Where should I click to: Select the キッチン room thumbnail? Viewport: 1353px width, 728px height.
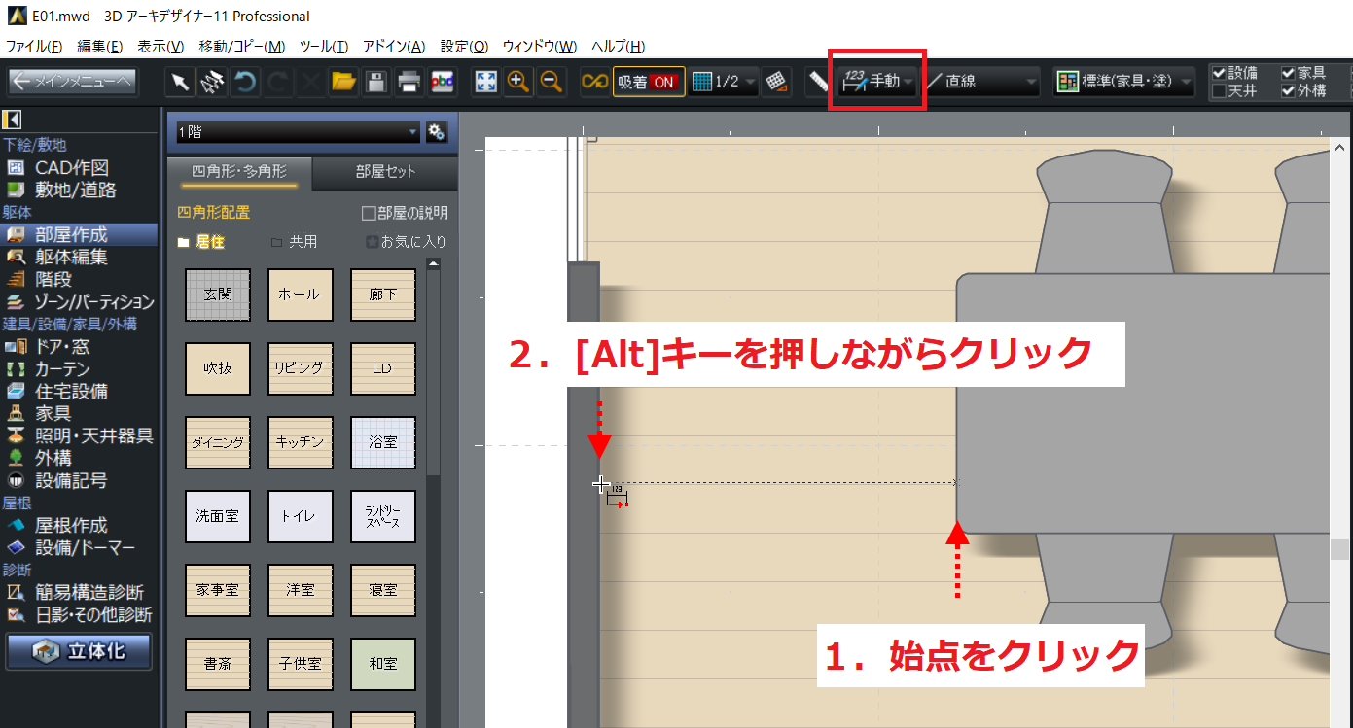(x=301, y=442)
